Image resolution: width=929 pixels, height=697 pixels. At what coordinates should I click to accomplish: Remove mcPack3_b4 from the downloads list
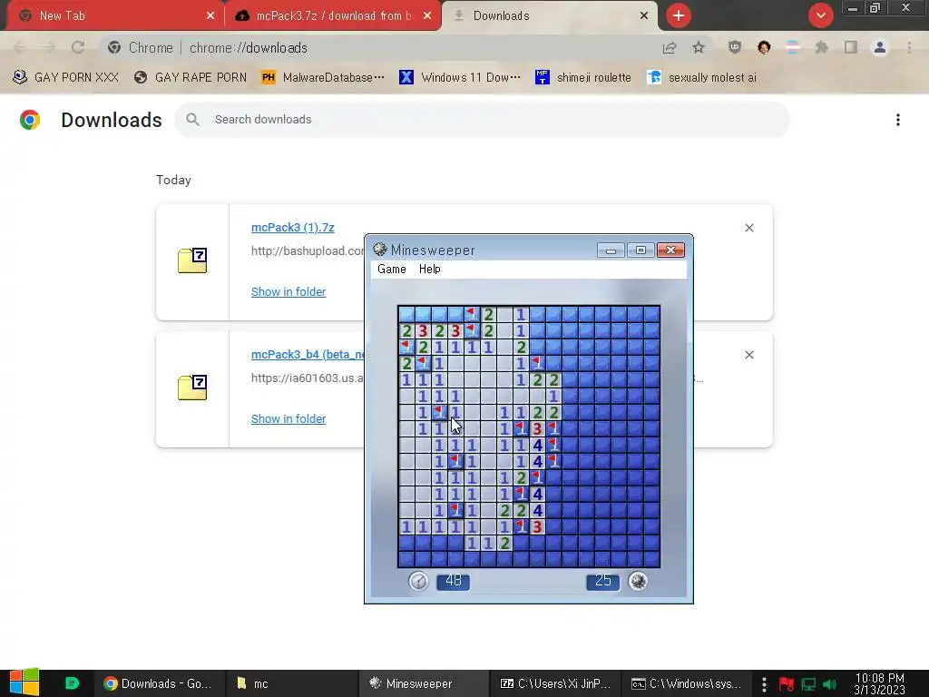pos(748,355)
